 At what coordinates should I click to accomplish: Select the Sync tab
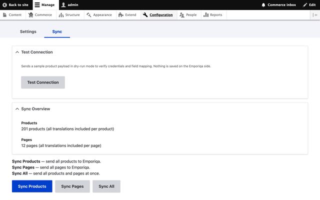tap(57, 31)
